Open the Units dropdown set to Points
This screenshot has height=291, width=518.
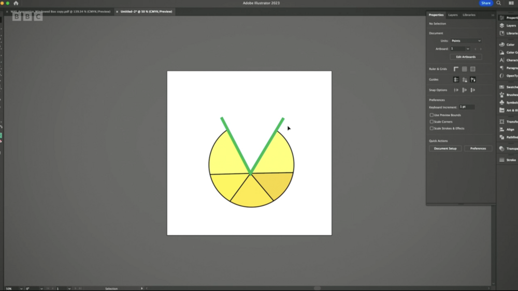pos(466,41)
